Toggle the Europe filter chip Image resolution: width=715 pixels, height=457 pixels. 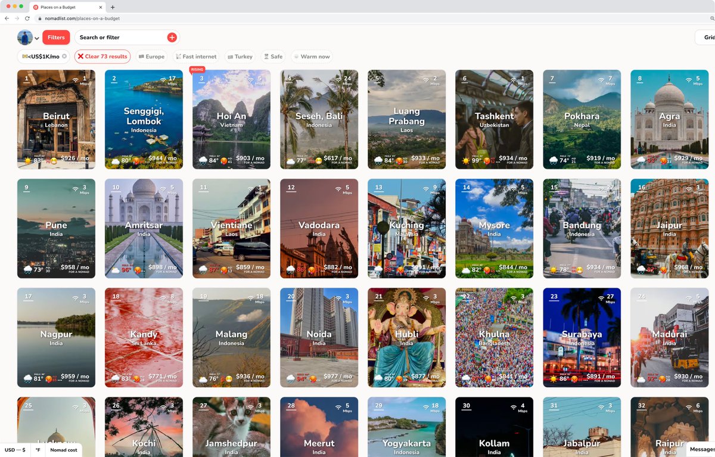[x=151, y=57]
